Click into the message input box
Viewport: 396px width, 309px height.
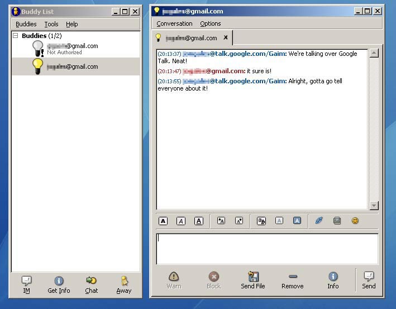[x=267, y=249]
